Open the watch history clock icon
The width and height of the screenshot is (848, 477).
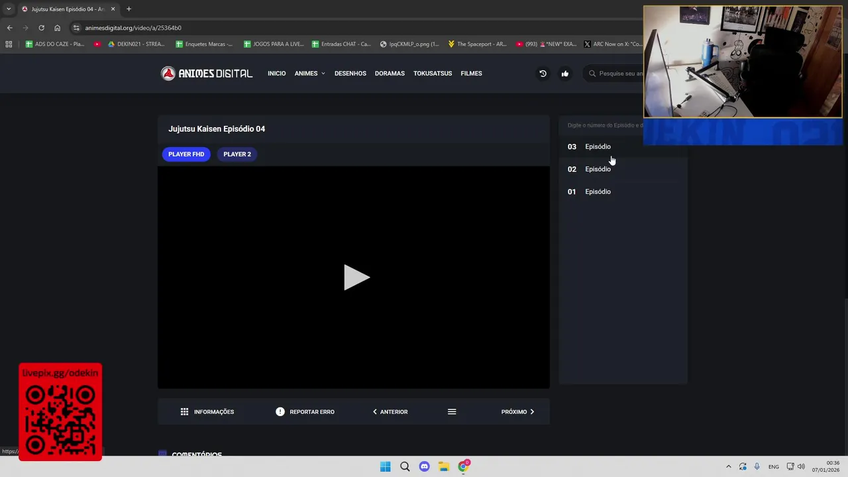pyautogui.click(x=543, y=74)
